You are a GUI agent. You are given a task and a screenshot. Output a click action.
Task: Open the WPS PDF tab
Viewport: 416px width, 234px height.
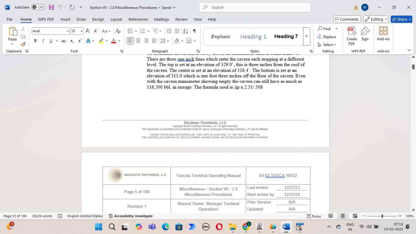(46, 19)
